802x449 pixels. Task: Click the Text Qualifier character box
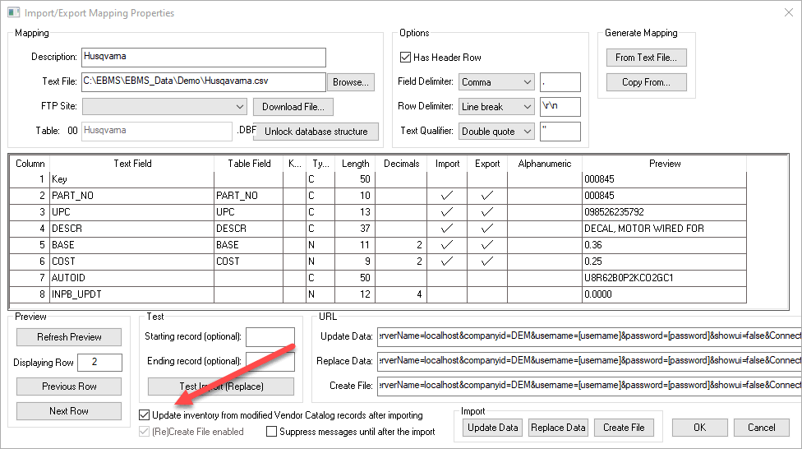pos(560,131)
